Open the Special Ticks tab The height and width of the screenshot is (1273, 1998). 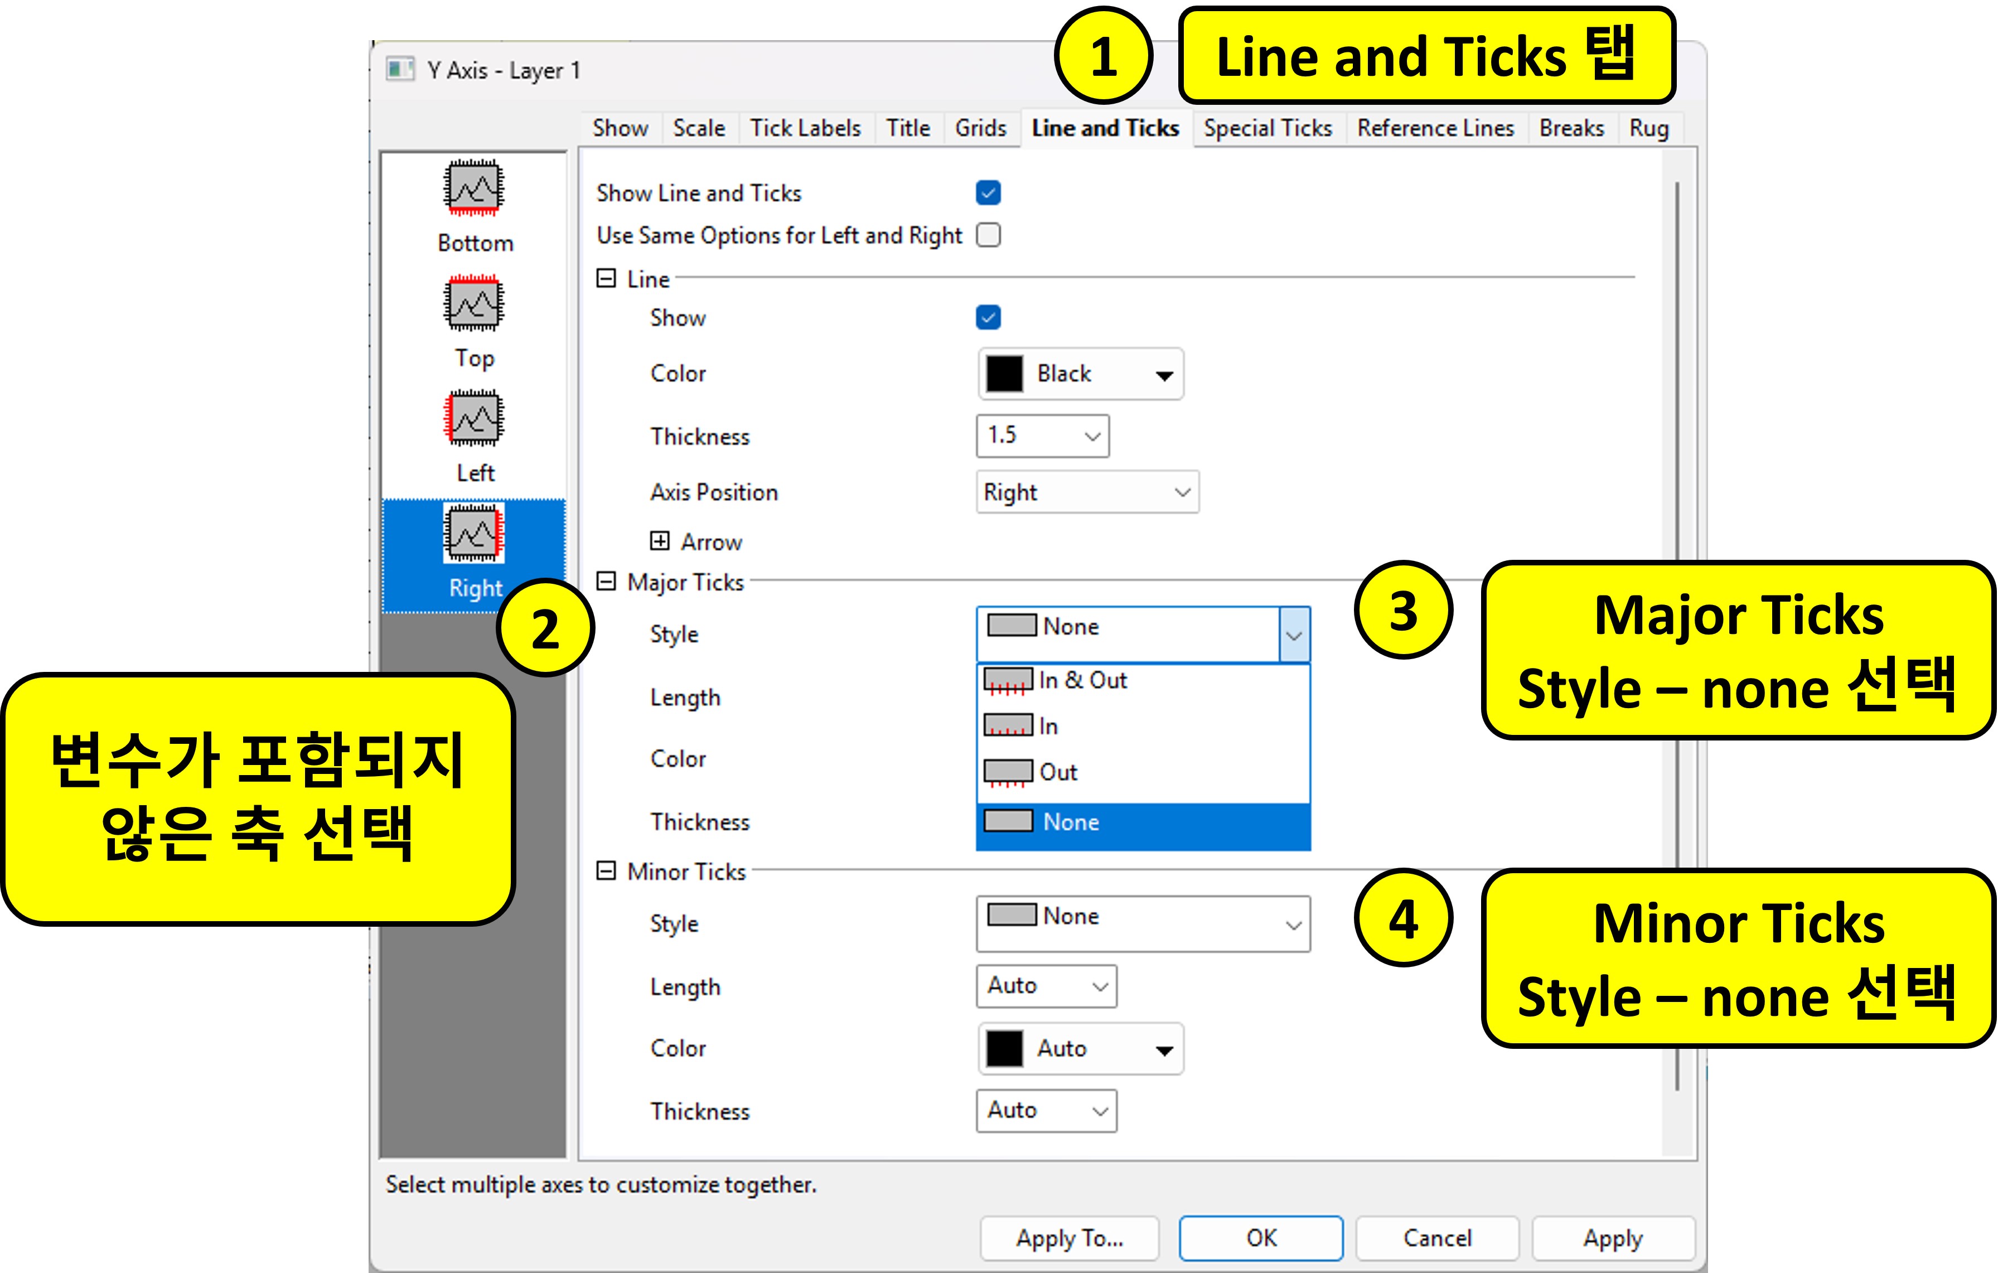1267,128
